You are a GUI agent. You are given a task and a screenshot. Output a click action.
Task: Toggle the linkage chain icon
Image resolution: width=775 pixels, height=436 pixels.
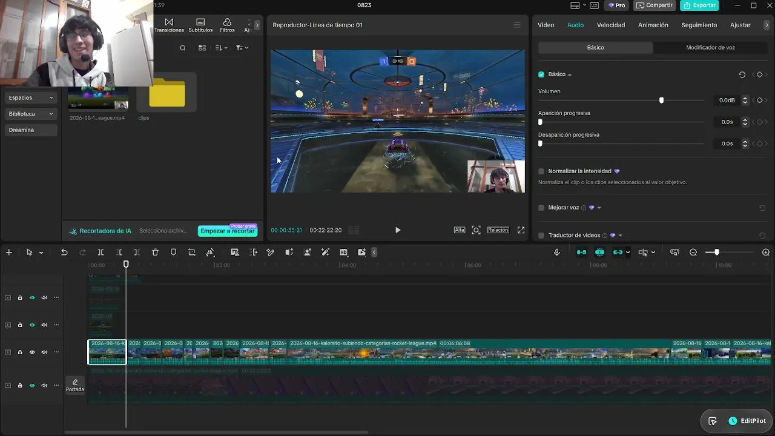(618, 253)
